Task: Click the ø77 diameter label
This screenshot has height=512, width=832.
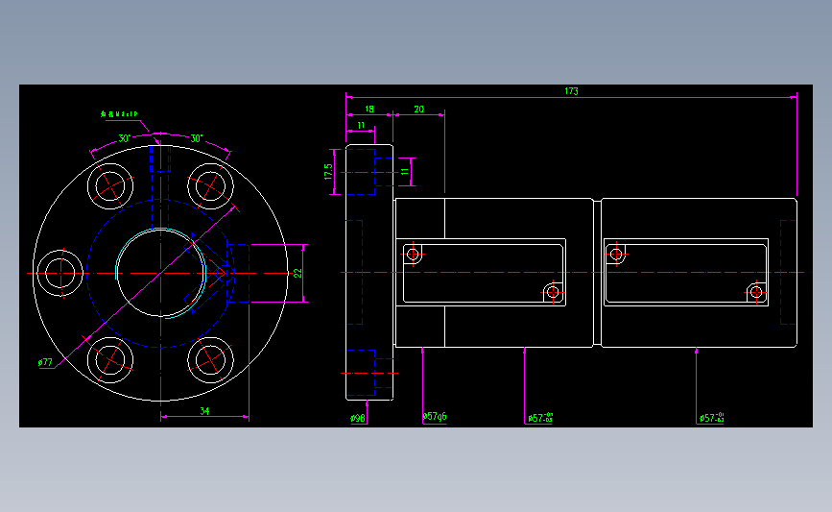Action: (46, 362)
